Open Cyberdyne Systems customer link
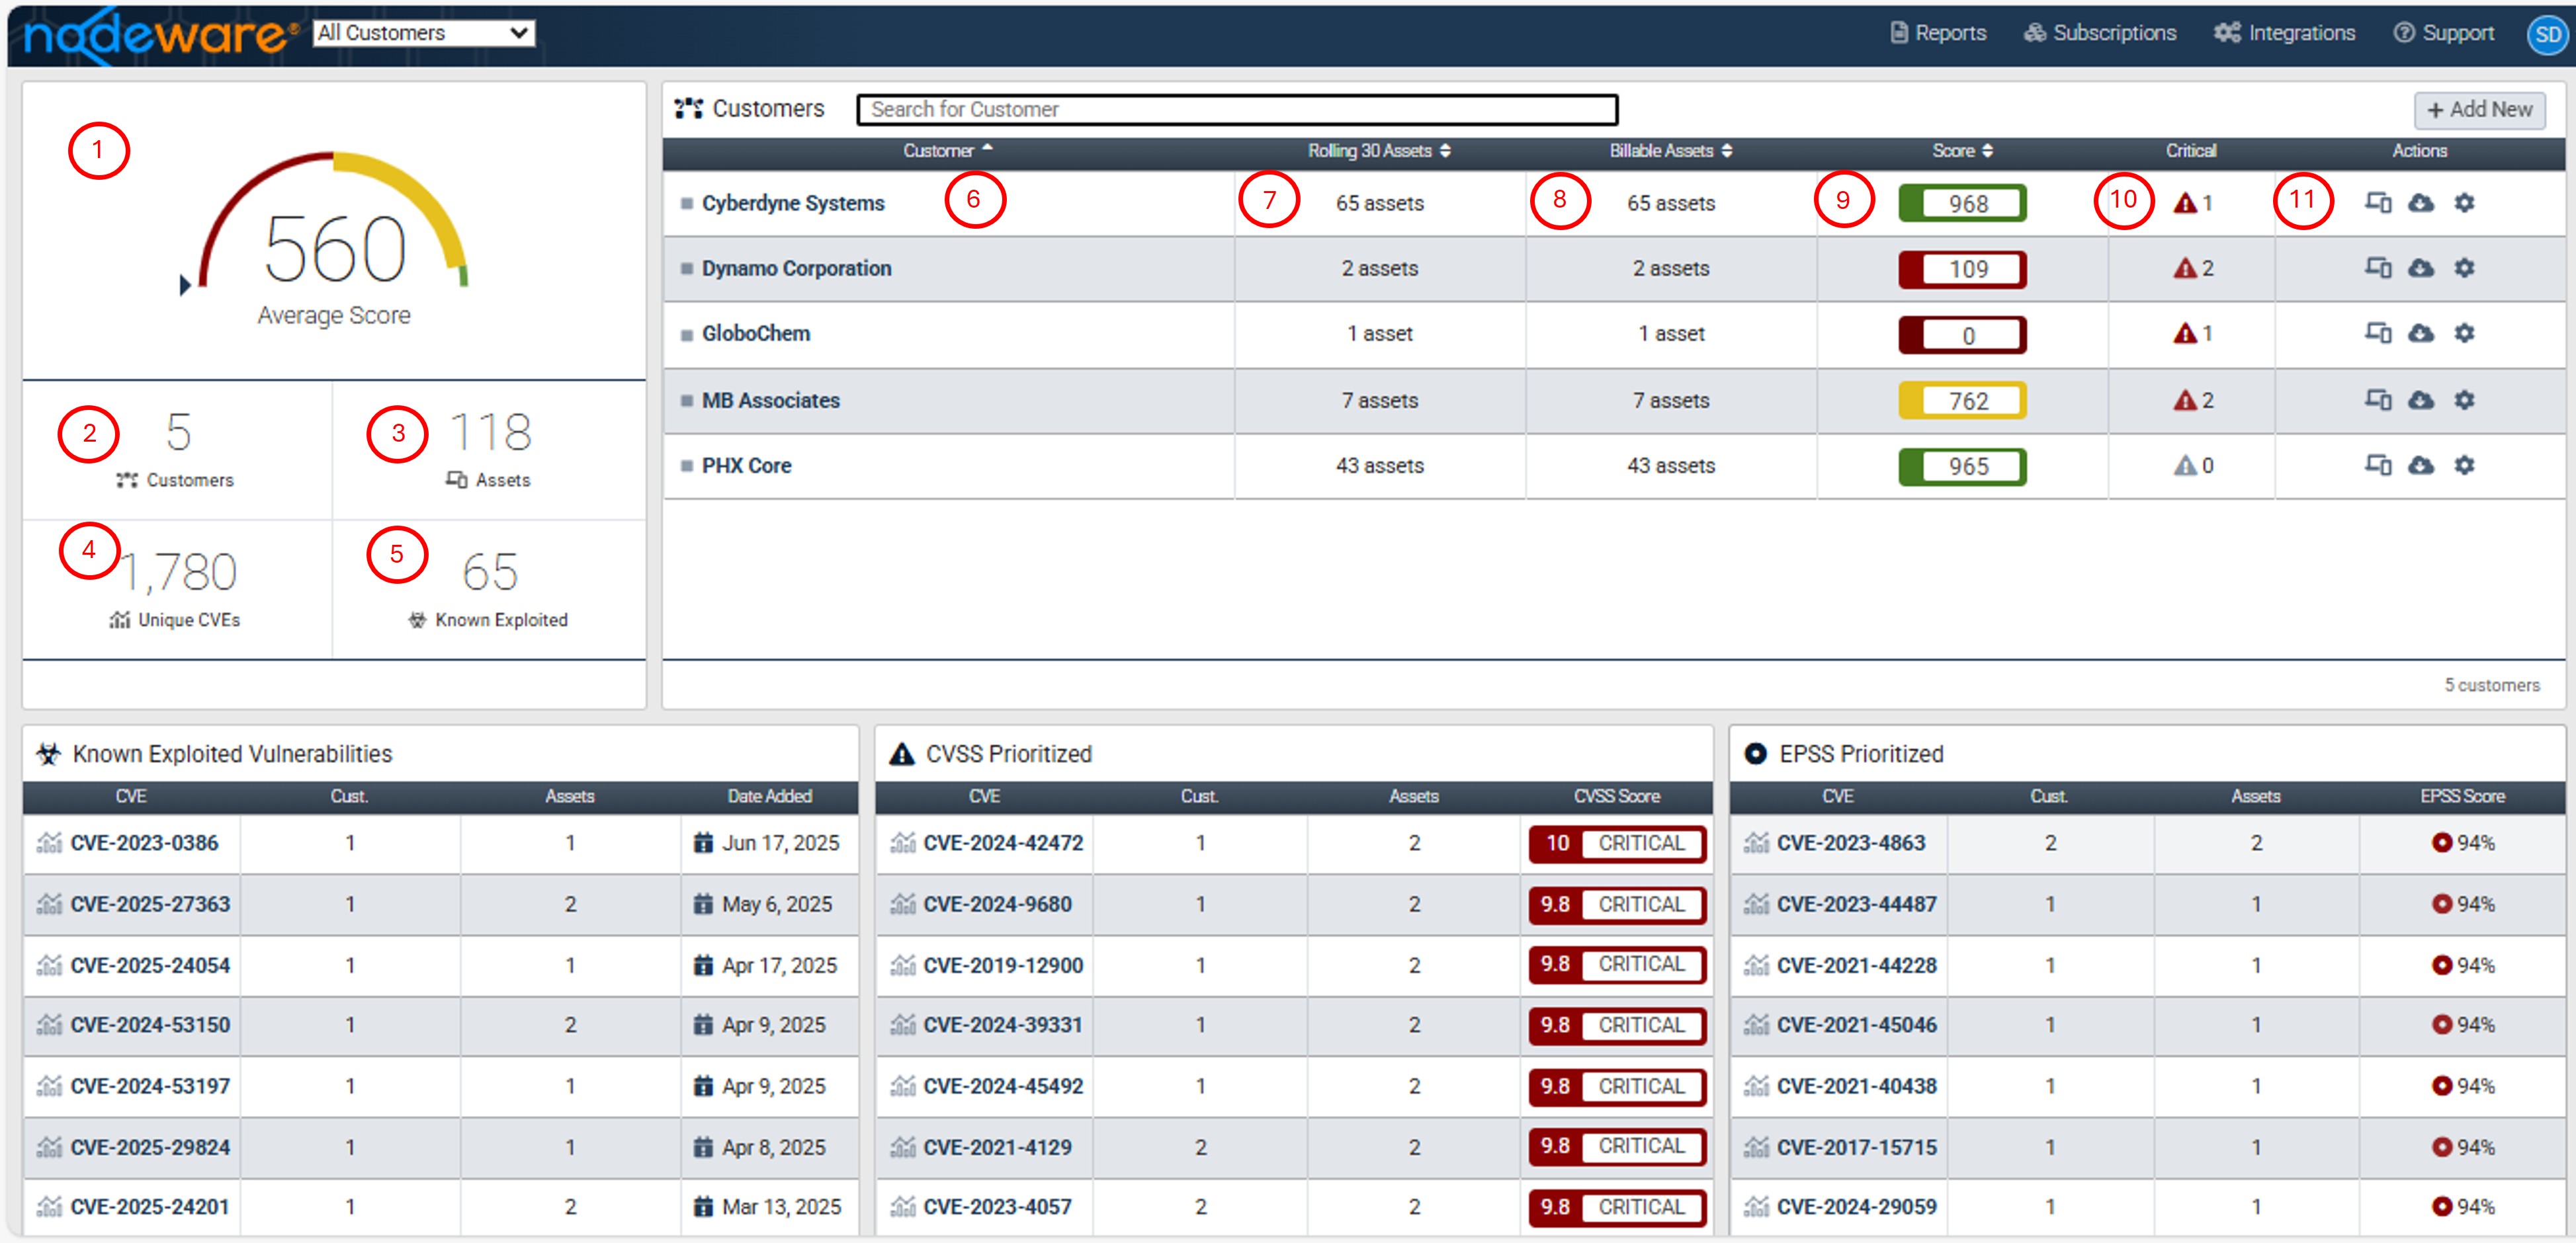Image resolution: width=2576 pixels, height=1243 pixels. [793, 203]
